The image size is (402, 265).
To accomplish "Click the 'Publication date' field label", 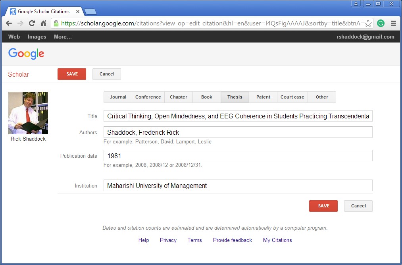I will (x=79, y=156).
